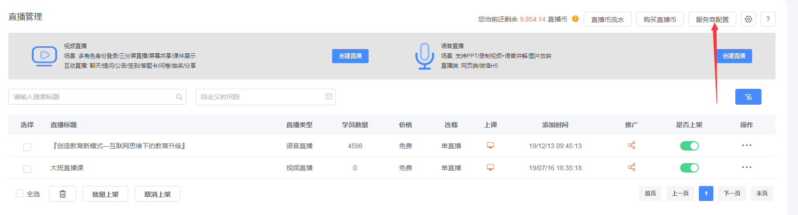Image resolution: width=798 pixels, height=215 pixels.
Task: Click the 价格 column header
Action: click(x=406, y=125)
